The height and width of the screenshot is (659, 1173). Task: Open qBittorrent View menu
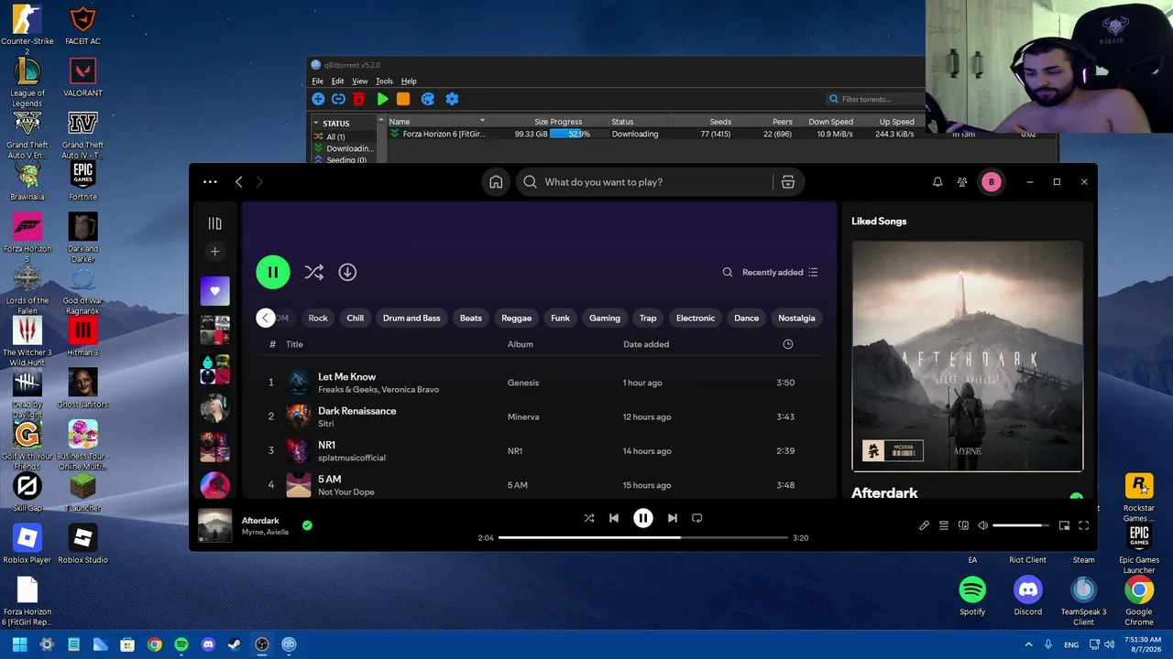pyautogui.click(x=360, y=81)
